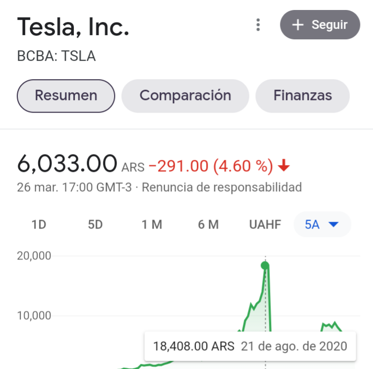Click the BCBA: TSLA ticker text
The height and width of the screenshot is (369, 373).
pos(56,56)
